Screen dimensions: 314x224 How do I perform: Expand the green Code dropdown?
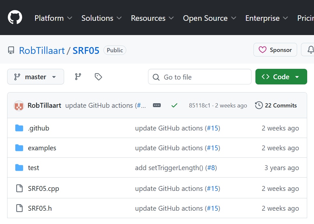point(281,77)
